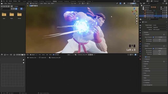Open the File menu
Image resolution: width=168 pixels, height=94 pixels.
(4, 1)
